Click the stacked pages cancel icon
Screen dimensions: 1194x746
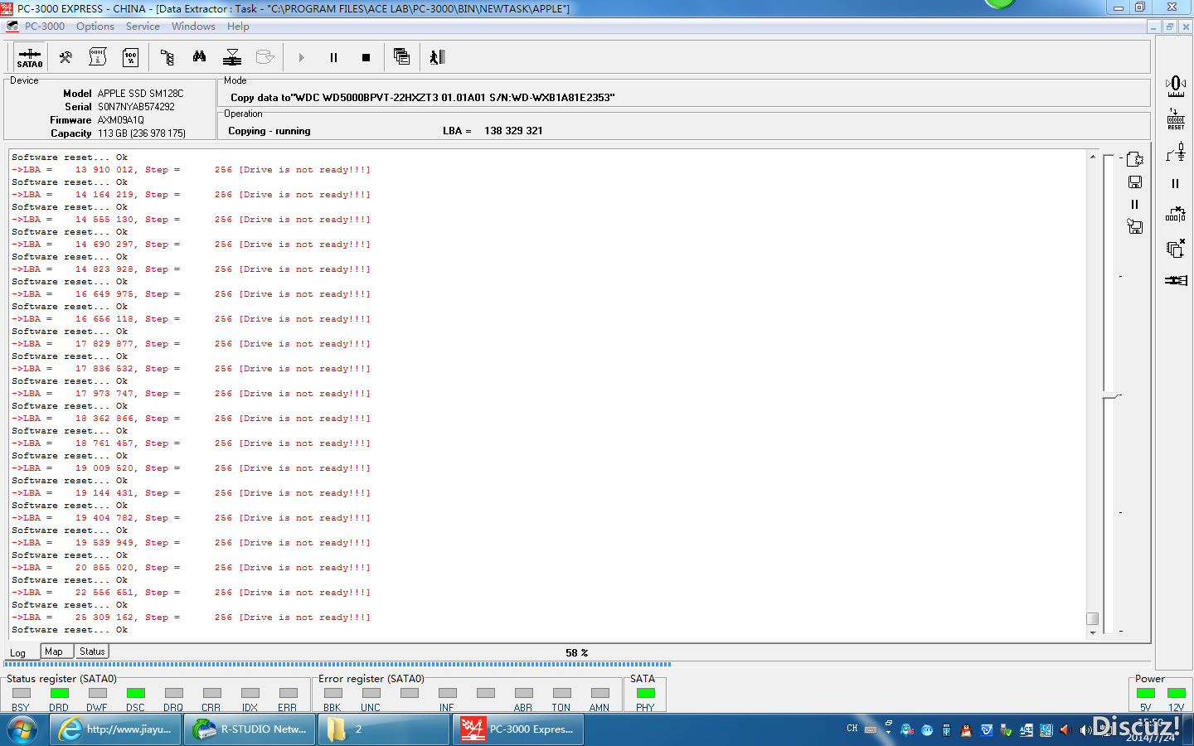[1176, 248]
